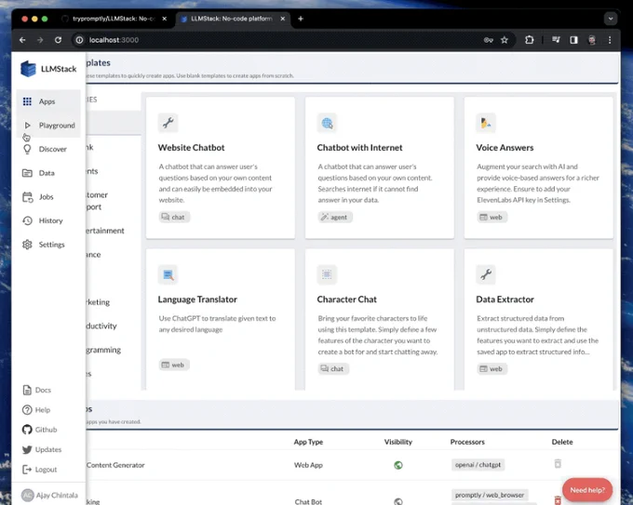Select the Entertainment category in templates list

pos(105,231)
